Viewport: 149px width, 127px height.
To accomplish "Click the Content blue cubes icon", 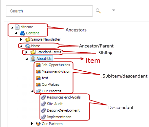I will click(x=22, y=33).
